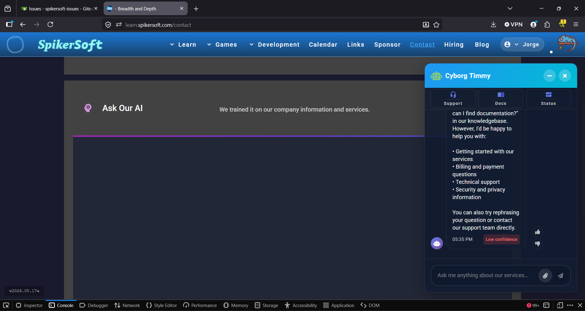Send the chat message
The width and height of the screenshot is (585, 311).
[561, 276]
